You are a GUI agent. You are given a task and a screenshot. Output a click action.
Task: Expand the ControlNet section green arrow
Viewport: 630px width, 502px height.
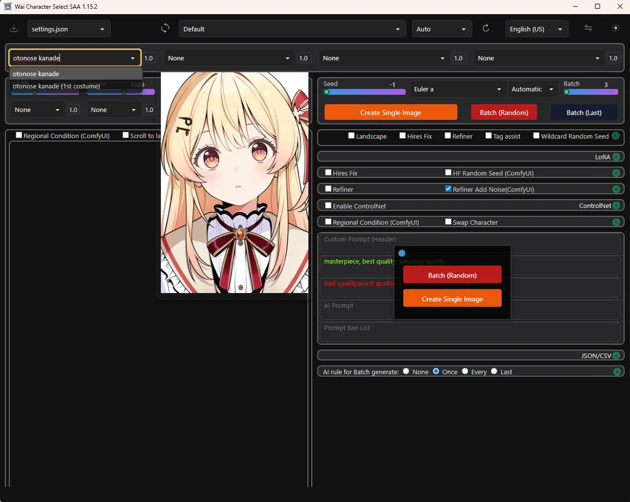coord(616,206)
